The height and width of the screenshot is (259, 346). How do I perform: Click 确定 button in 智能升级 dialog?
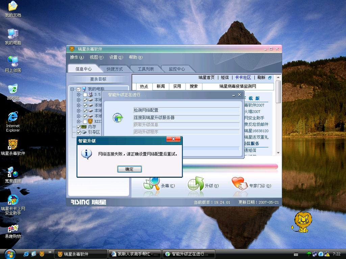[x=129, y=169]
